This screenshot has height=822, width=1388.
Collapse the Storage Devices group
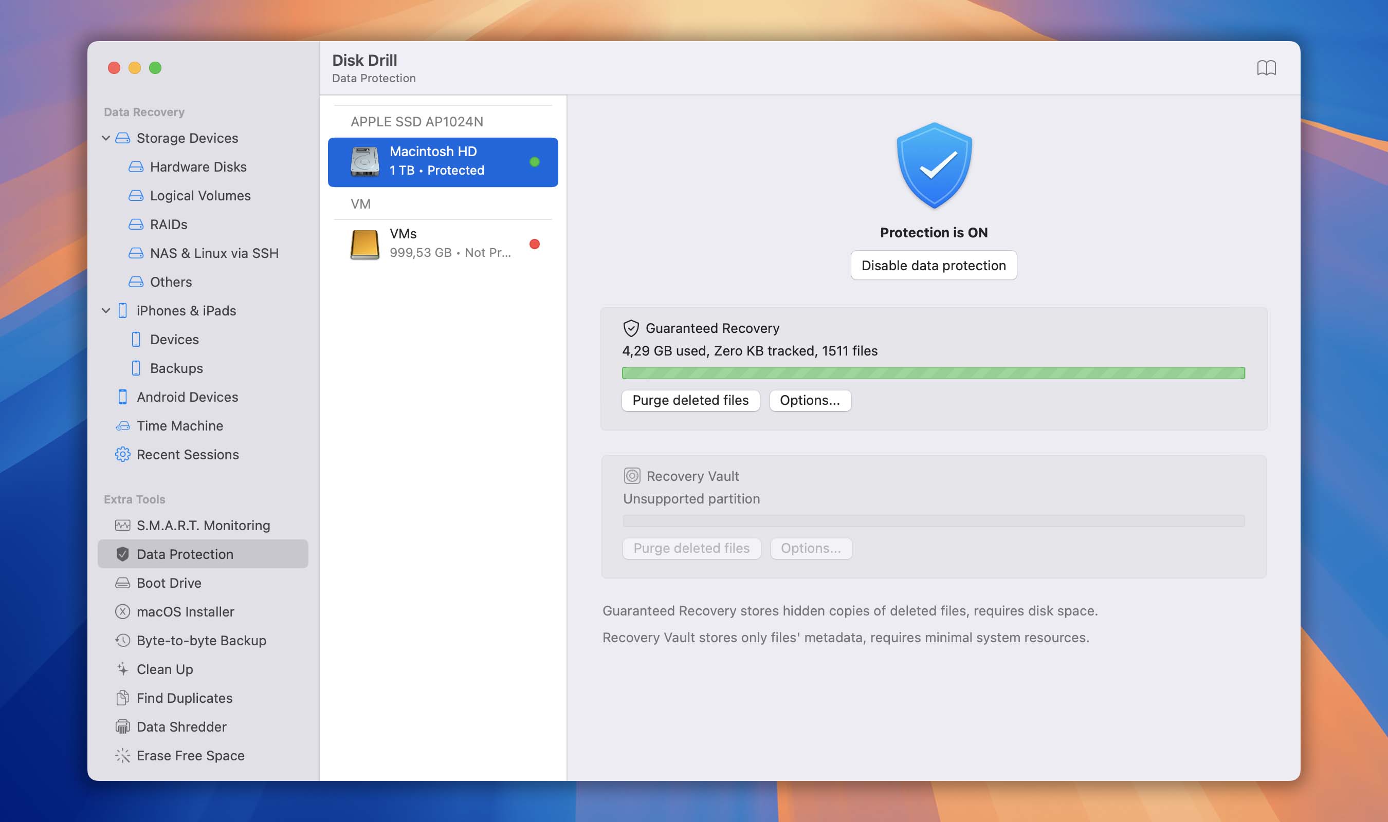tap(106, 138)
